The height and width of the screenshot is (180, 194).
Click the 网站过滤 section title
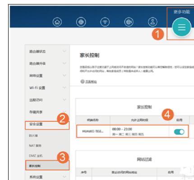[x=144, y=159]
